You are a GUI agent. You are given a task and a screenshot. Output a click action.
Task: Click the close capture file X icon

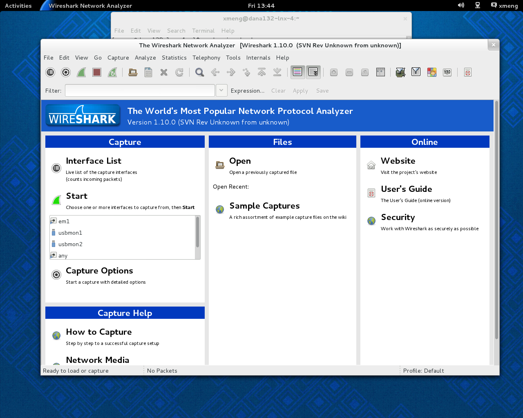click(164, 72)
